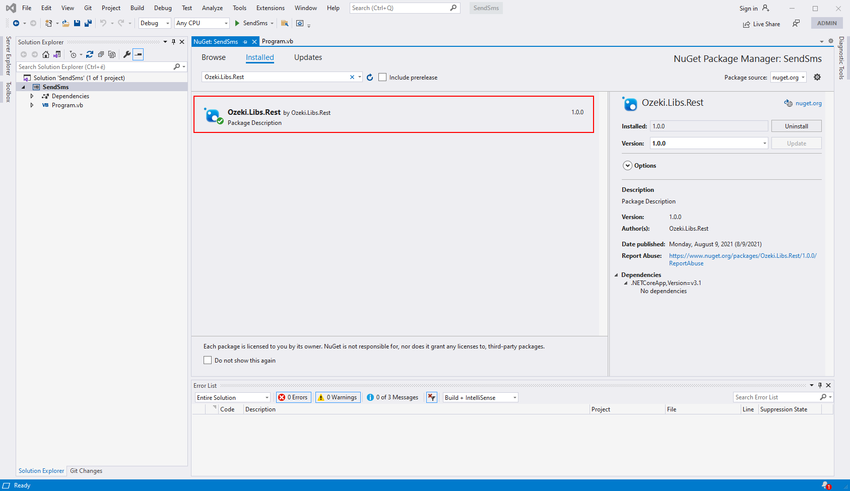The height and width of the screenshot is (491, 850).
Task: Start debugging with green play arrow
Action: pyautogui.click(x=237, y=23)
